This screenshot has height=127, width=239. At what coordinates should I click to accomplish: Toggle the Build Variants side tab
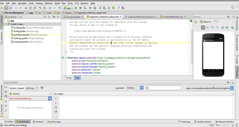[x=1, y=93]
